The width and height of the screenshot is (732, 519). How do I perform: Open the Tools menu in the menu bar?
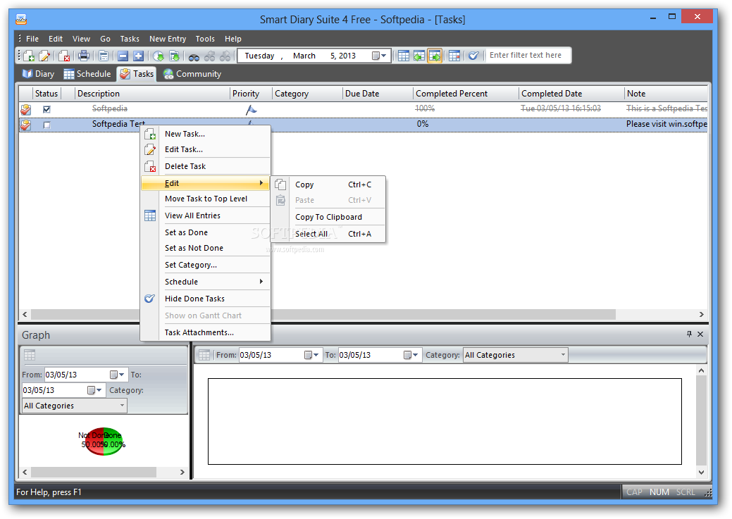point(205,39)
